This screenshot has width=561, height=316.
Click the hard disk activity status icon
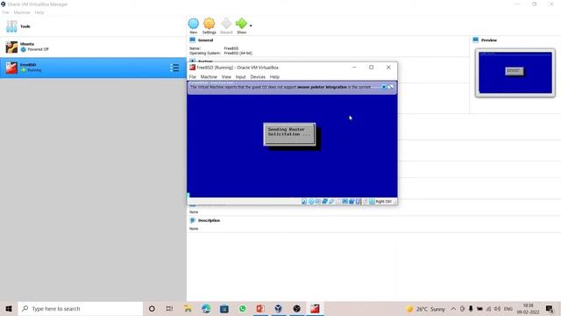[304, 201]
